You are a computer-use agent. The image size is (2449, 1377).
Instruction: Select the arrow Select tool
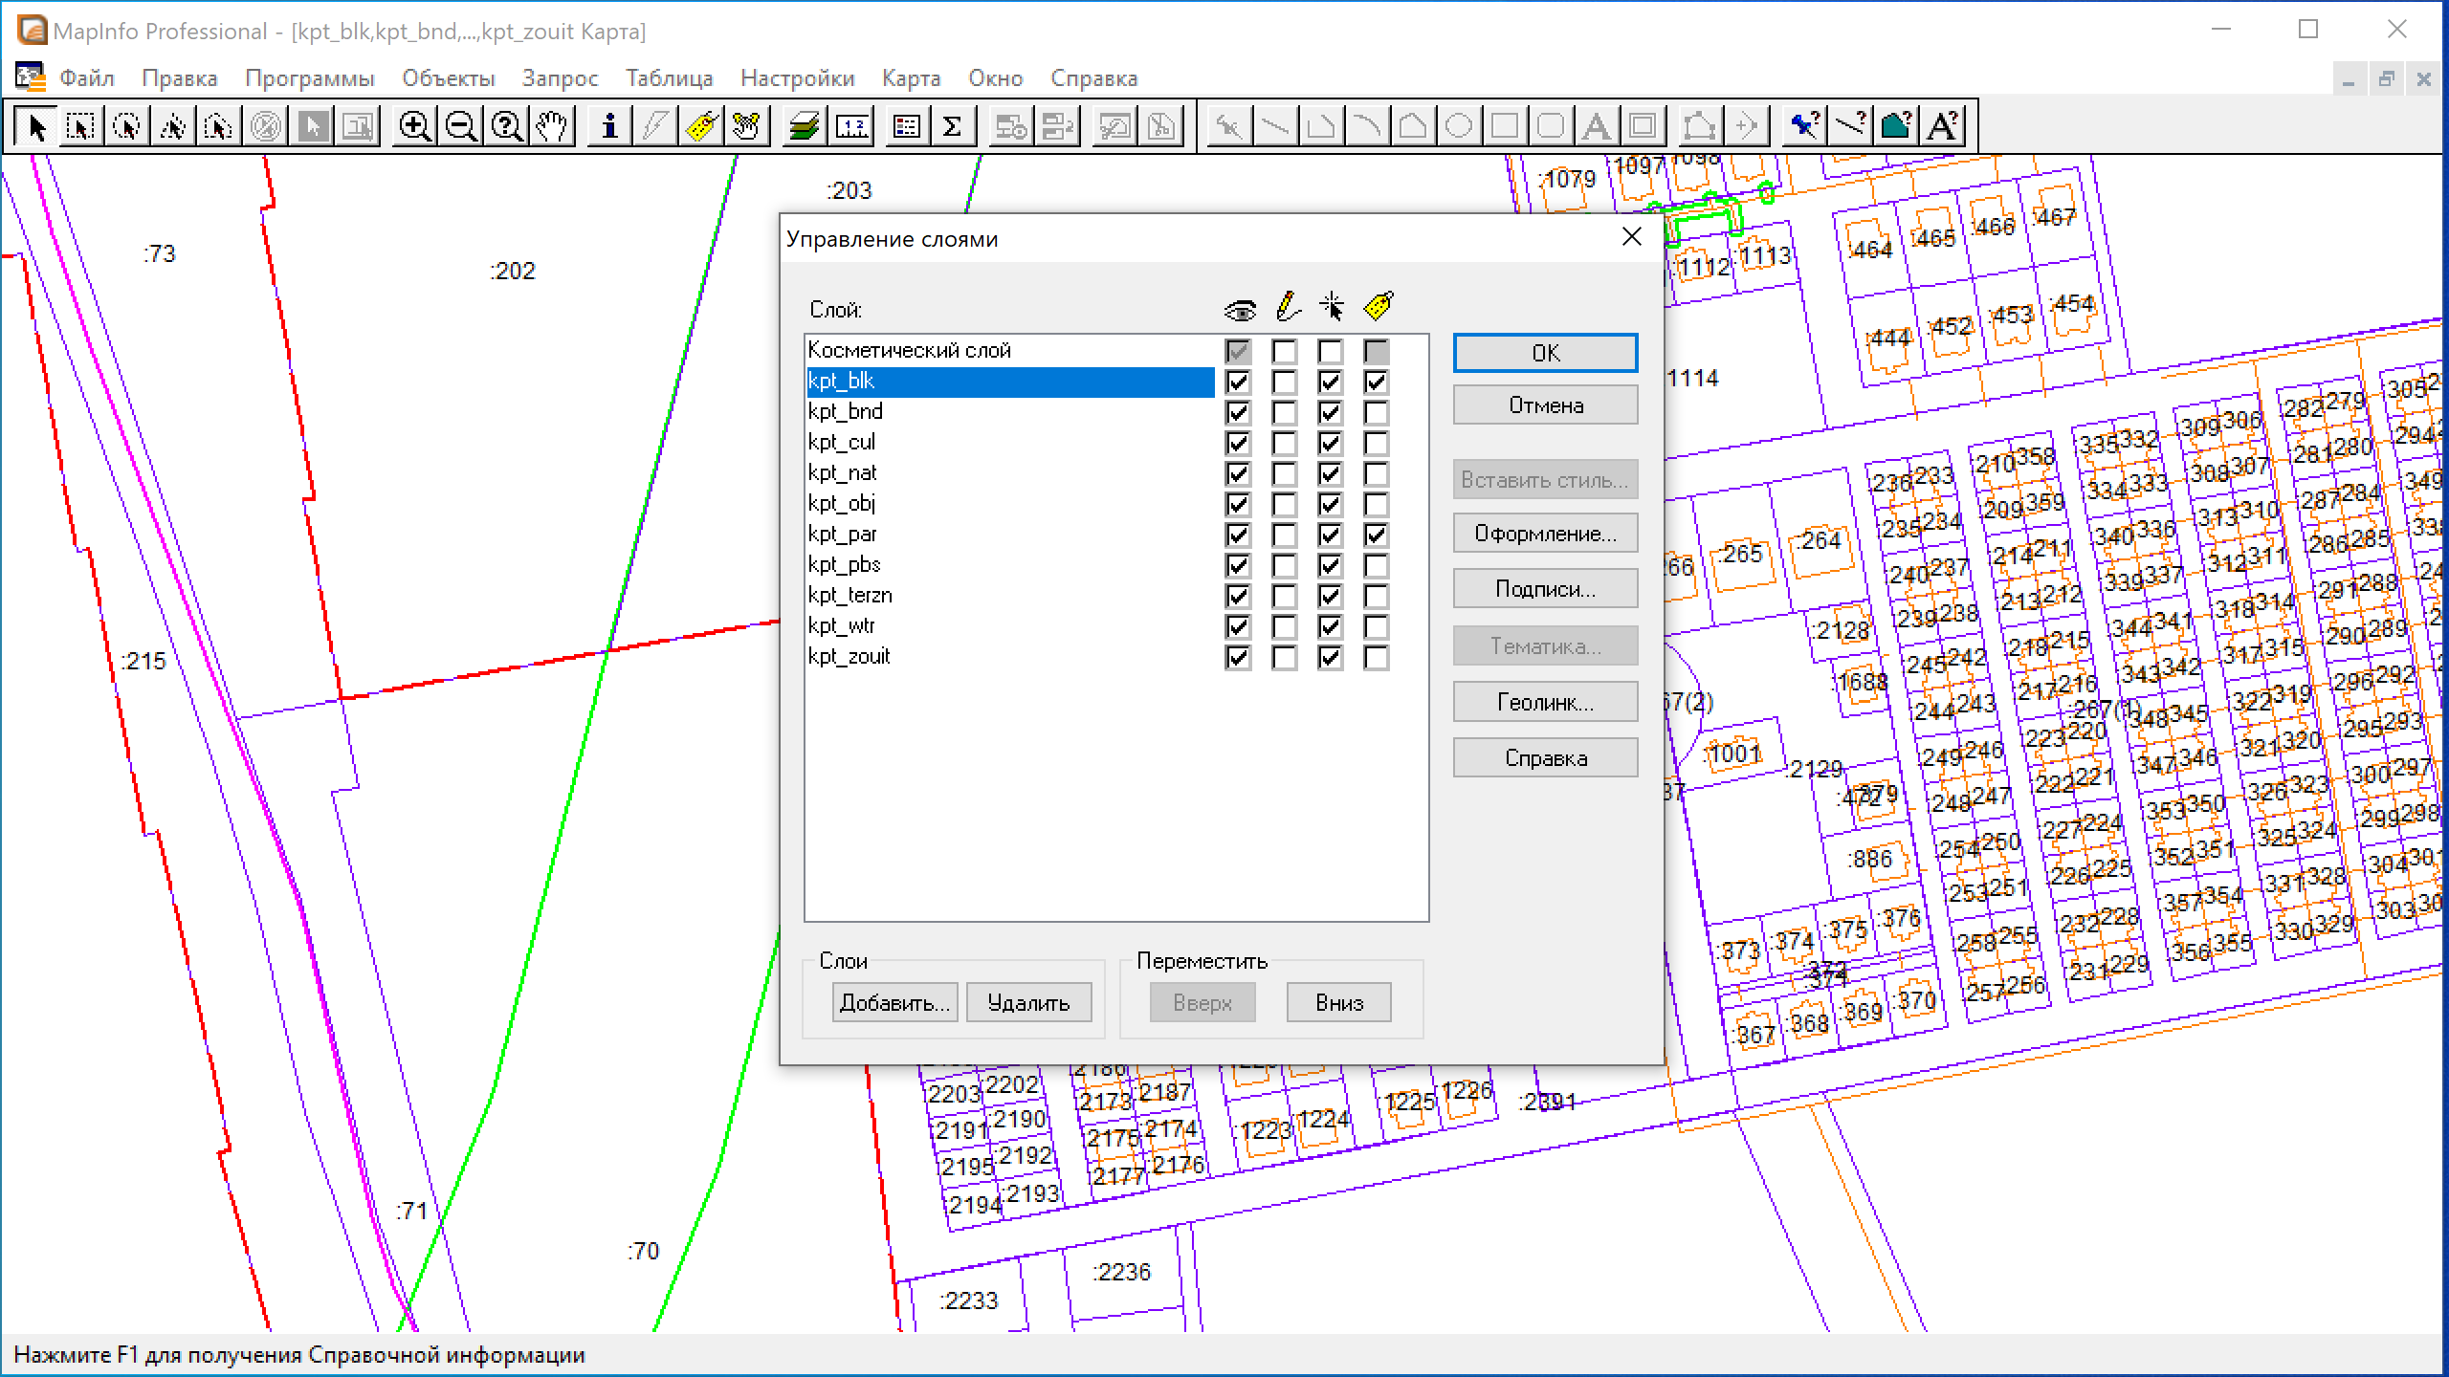point(35,126)
